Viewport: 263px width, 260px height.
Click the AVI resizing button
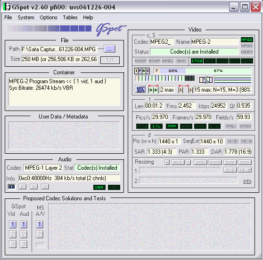[178, 162]
